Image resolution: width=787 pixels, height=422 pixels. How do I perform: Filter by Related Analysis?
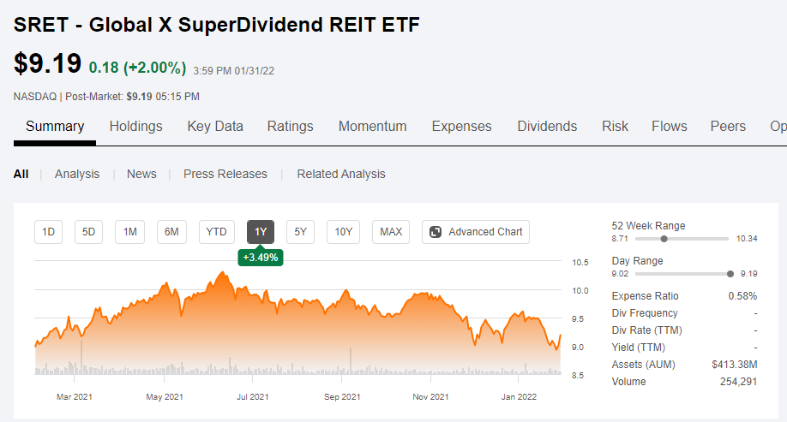(341, 174)
